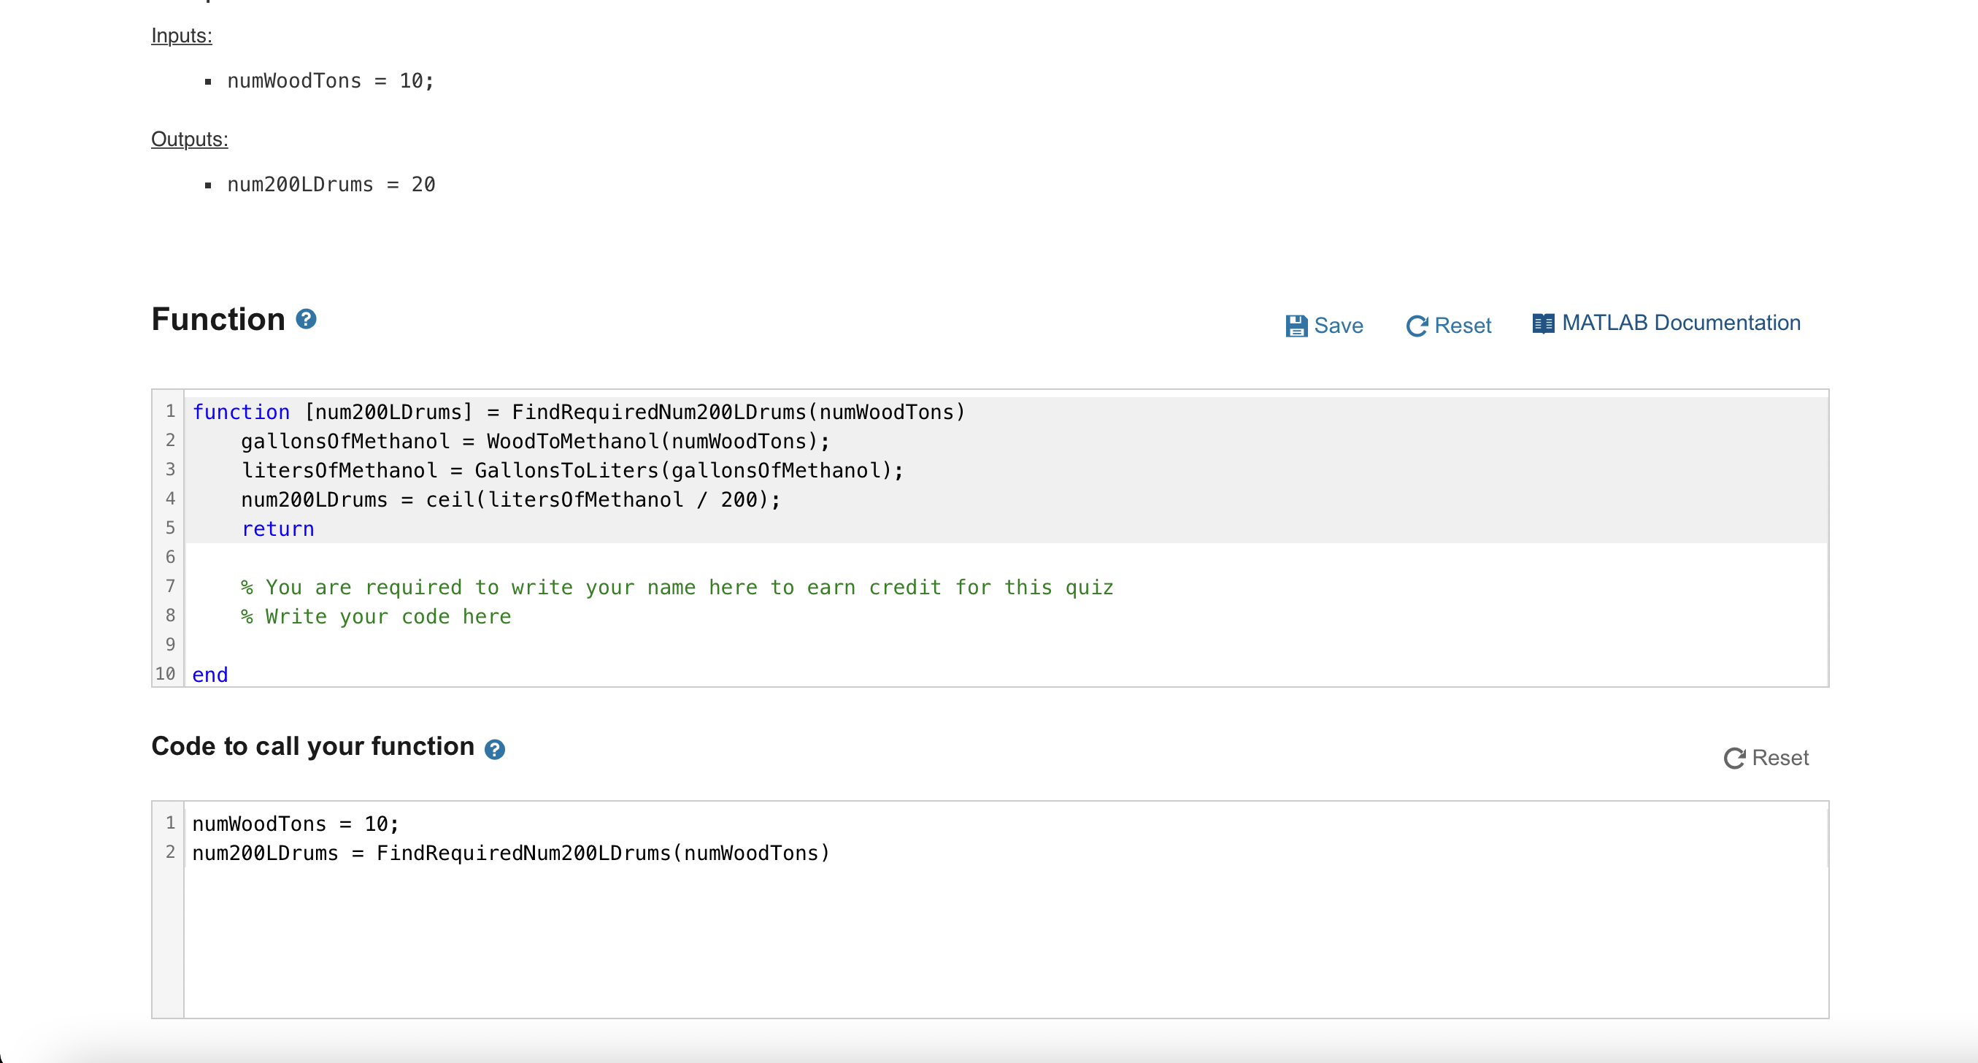Click the ceil(litersOfMethanol / 200) line
Screen dimensions: 1978x1063
510,499
